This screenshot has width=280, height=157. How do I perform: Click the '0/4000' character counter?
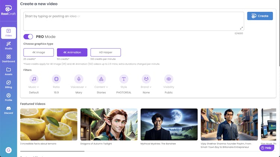point(239,33)
